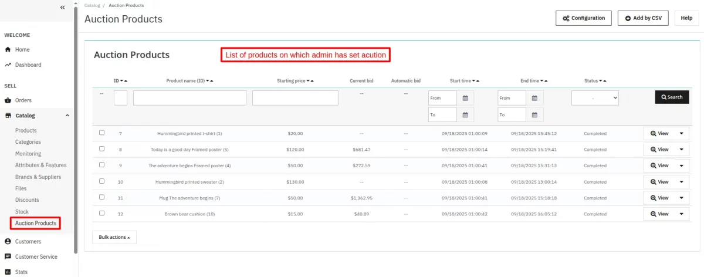Click the Customers person icon

click(x=8, y=241)
